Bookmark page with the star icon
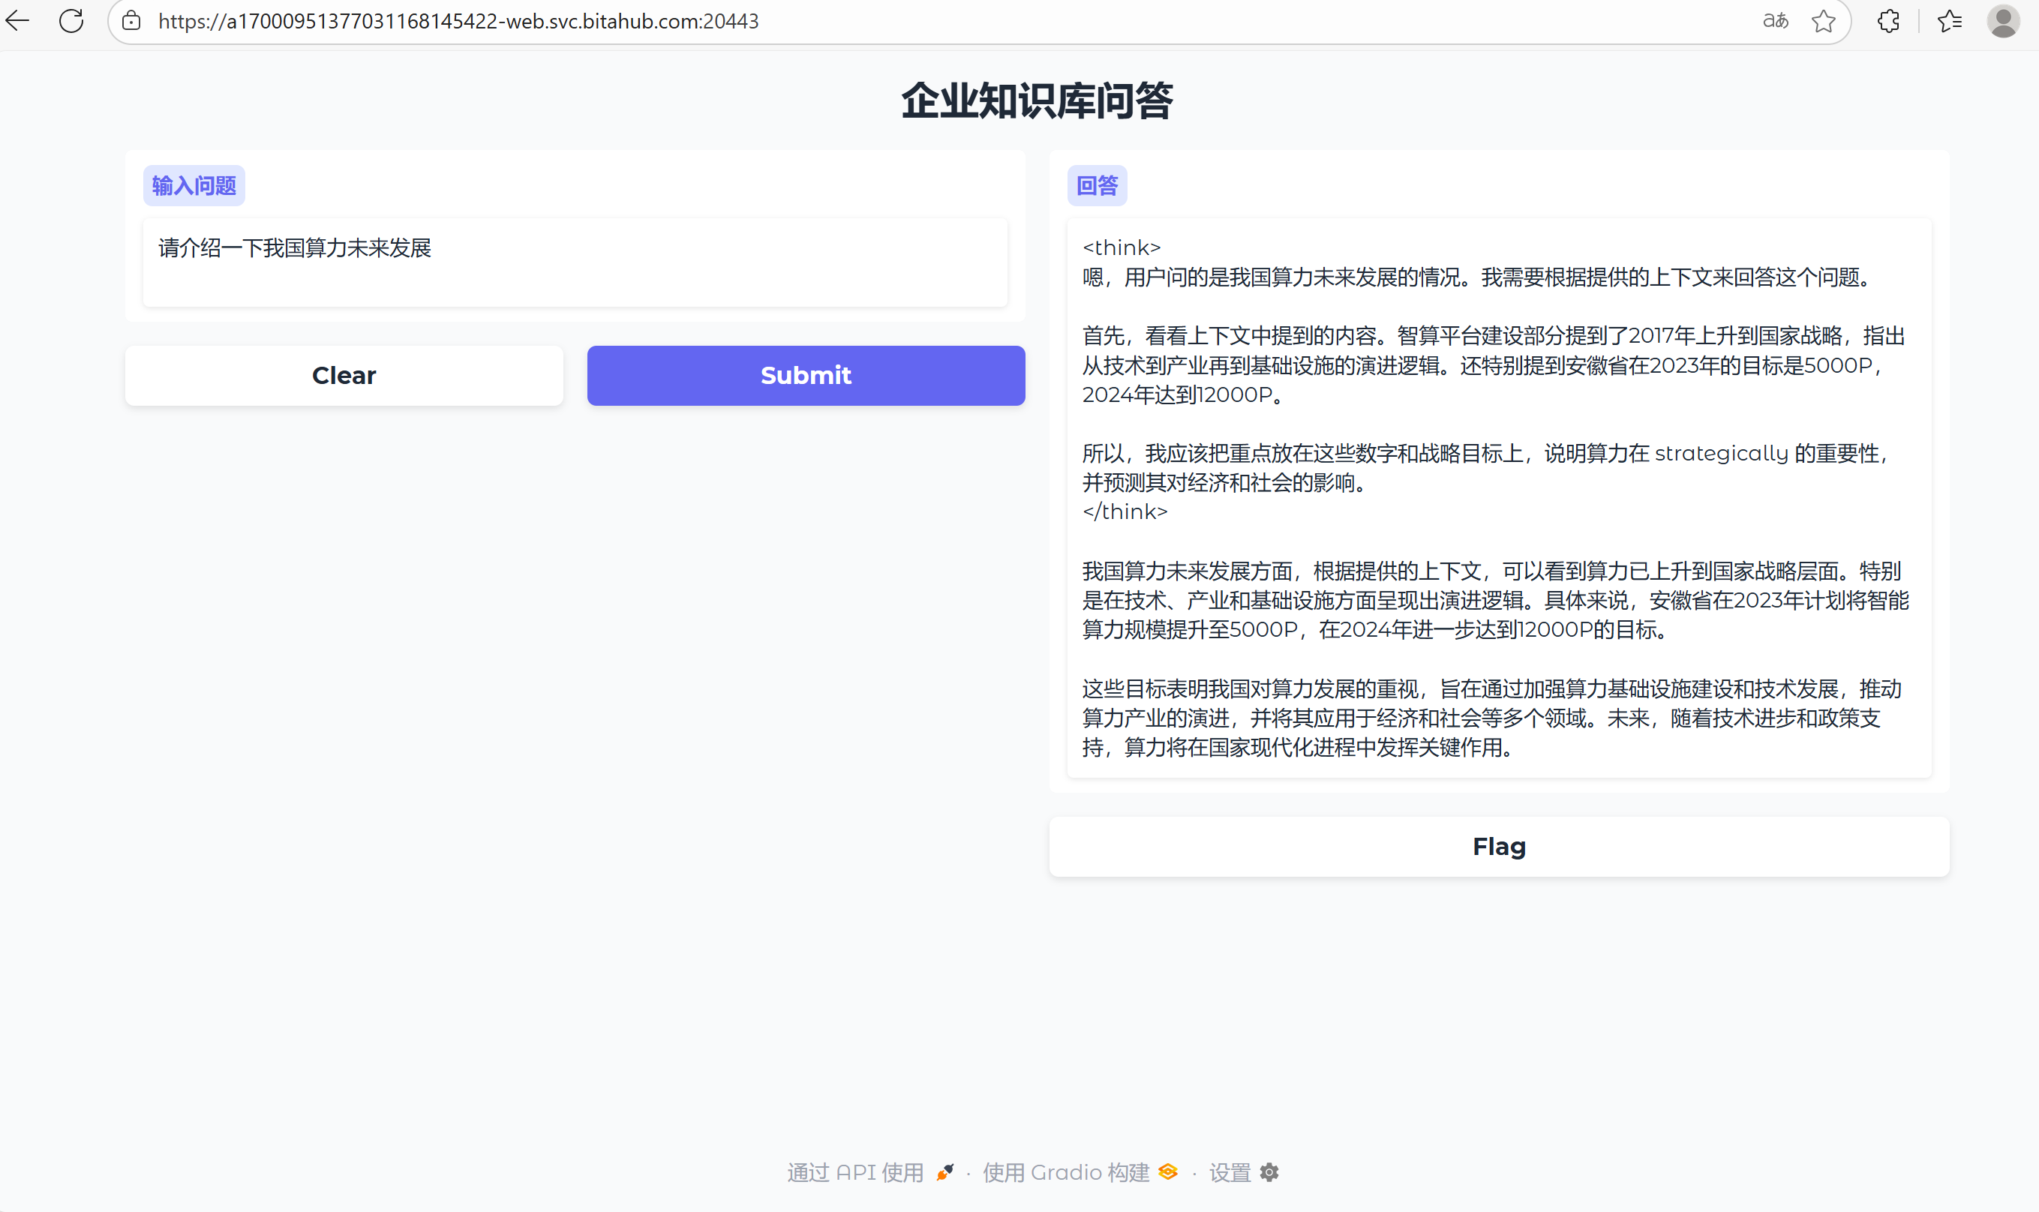 pos(1824,20)
